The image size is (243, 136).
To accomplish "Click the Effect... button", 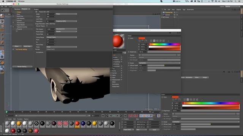I will pos(17,46).
